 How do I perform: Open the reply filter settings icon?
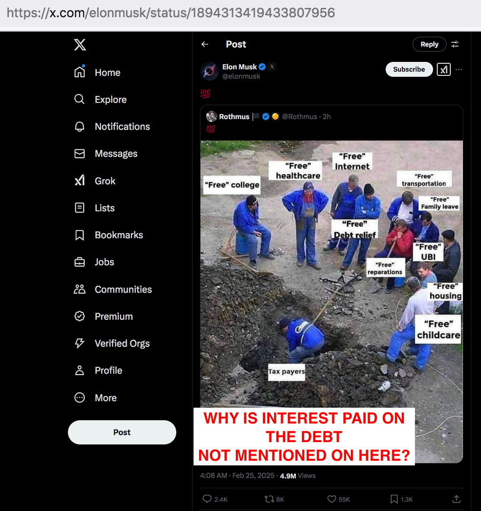coord(455,44)
